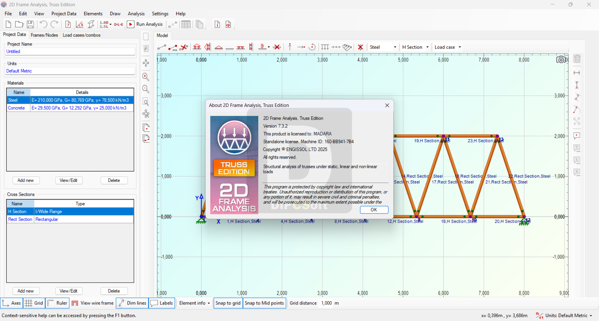The width and height of the screenshot is (599, 321).
Task: Choose the fixed vertical wall support tool
Action: [251, 47]
